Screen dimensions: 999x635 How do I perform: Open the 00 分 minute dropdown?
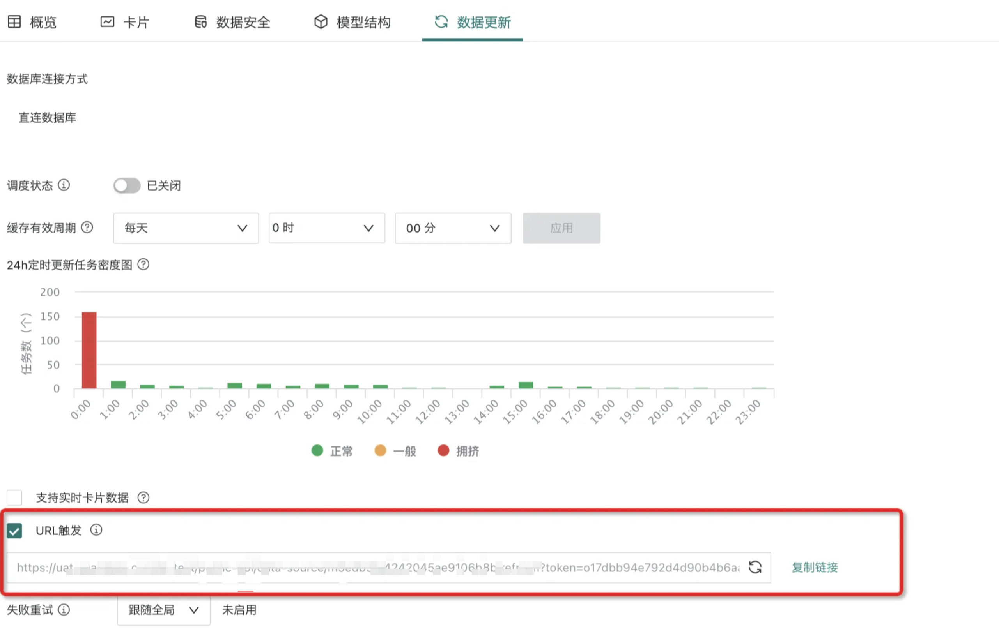tap(453, 228)
